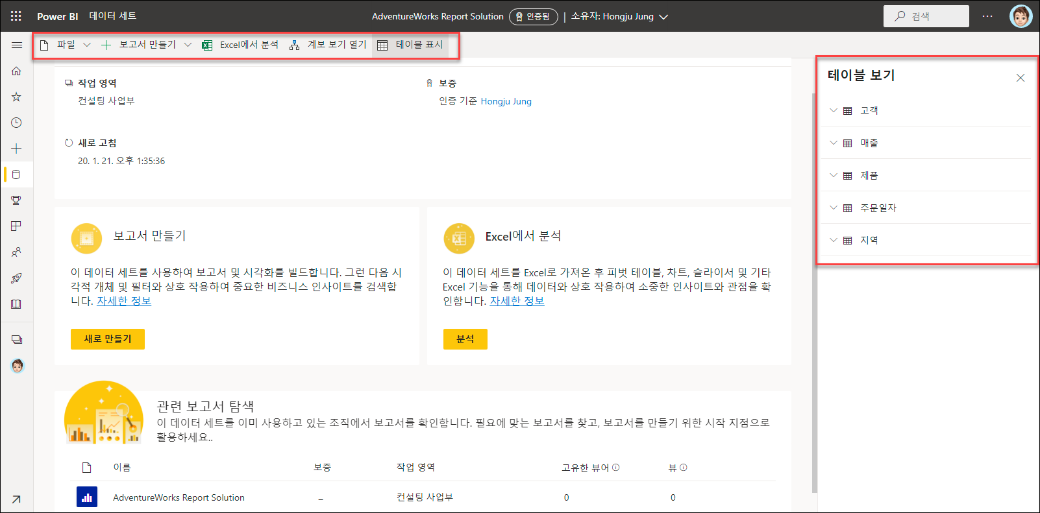Open Shared with me people icon
This screenshot has height=513, width=1040.
(x=17, y=252)
